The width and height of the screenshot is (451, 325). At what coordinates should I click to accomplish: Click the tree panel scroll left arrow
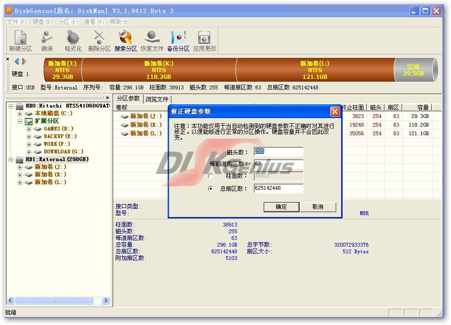[x=11, y=301]
